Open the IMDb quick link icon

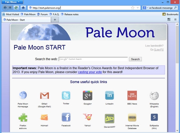(132, 118)
